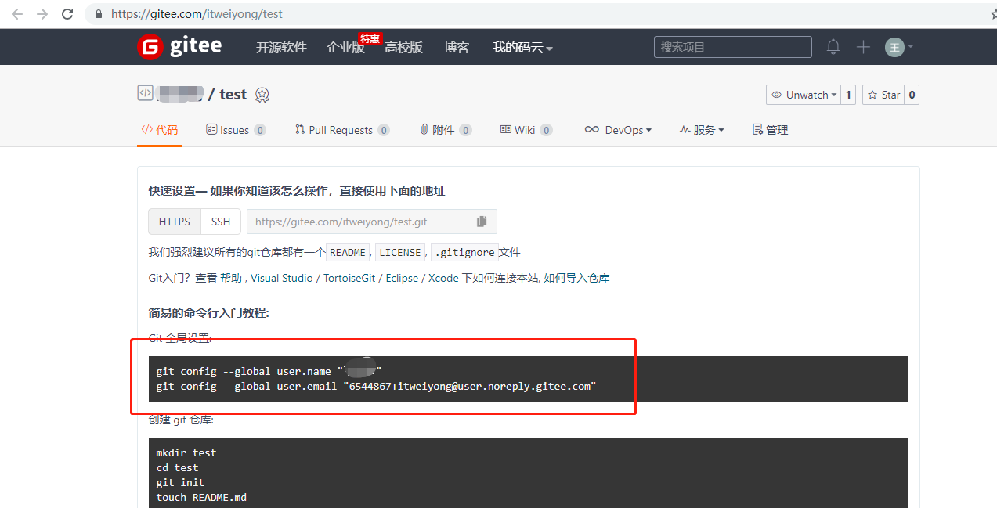Open the TortoiseGit link
Image resolution: width=997 pixels, height=508 pixels.
349,278
